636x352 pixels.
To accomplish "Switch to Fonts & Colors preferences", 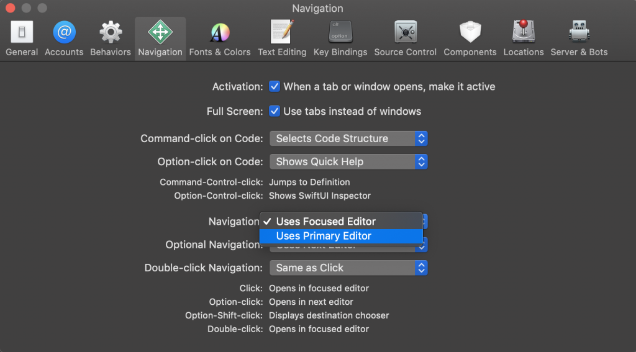I will pos(220,38).
